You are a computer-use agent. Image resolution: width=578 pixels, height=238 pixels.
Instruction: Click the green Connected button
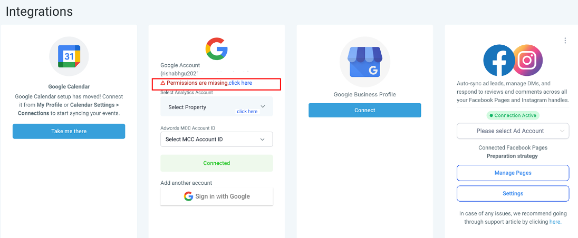coord(216,163)
